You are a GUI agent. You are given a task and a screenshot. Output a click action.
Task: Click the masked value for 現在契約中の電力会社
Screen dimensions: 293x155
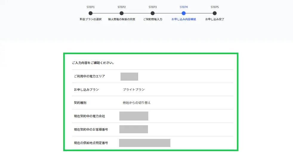[x=134, y=116]
